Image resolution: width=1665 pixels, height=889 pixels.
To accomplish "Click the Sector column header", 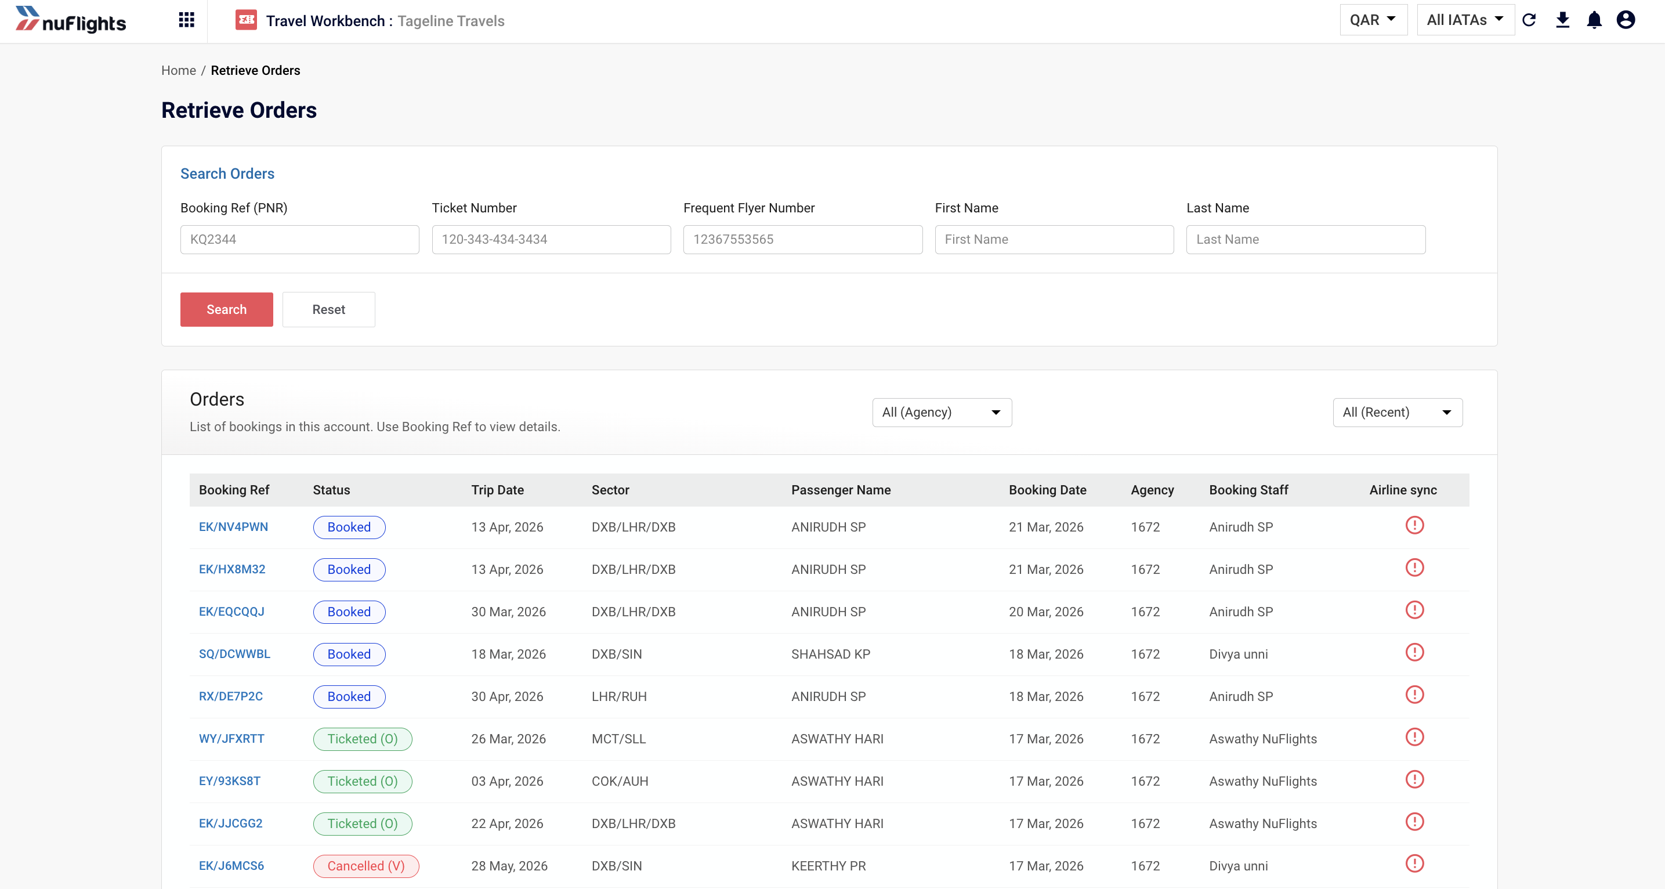I will 610,490.
